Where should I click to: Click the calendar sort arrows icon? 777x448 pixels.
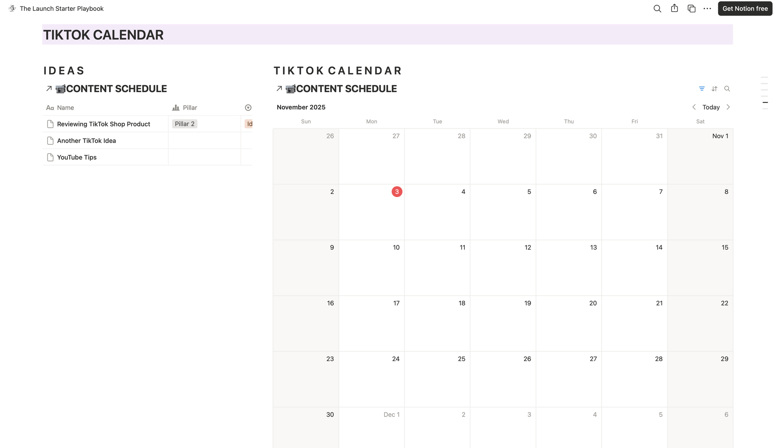click(714, 89)
